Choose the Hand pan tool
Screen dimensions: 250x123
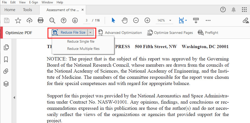125,20
